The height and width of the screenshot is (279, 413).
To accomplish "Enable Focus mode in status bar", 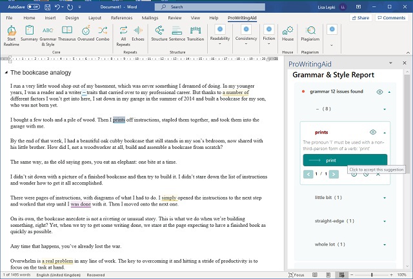I will point(296,275).
